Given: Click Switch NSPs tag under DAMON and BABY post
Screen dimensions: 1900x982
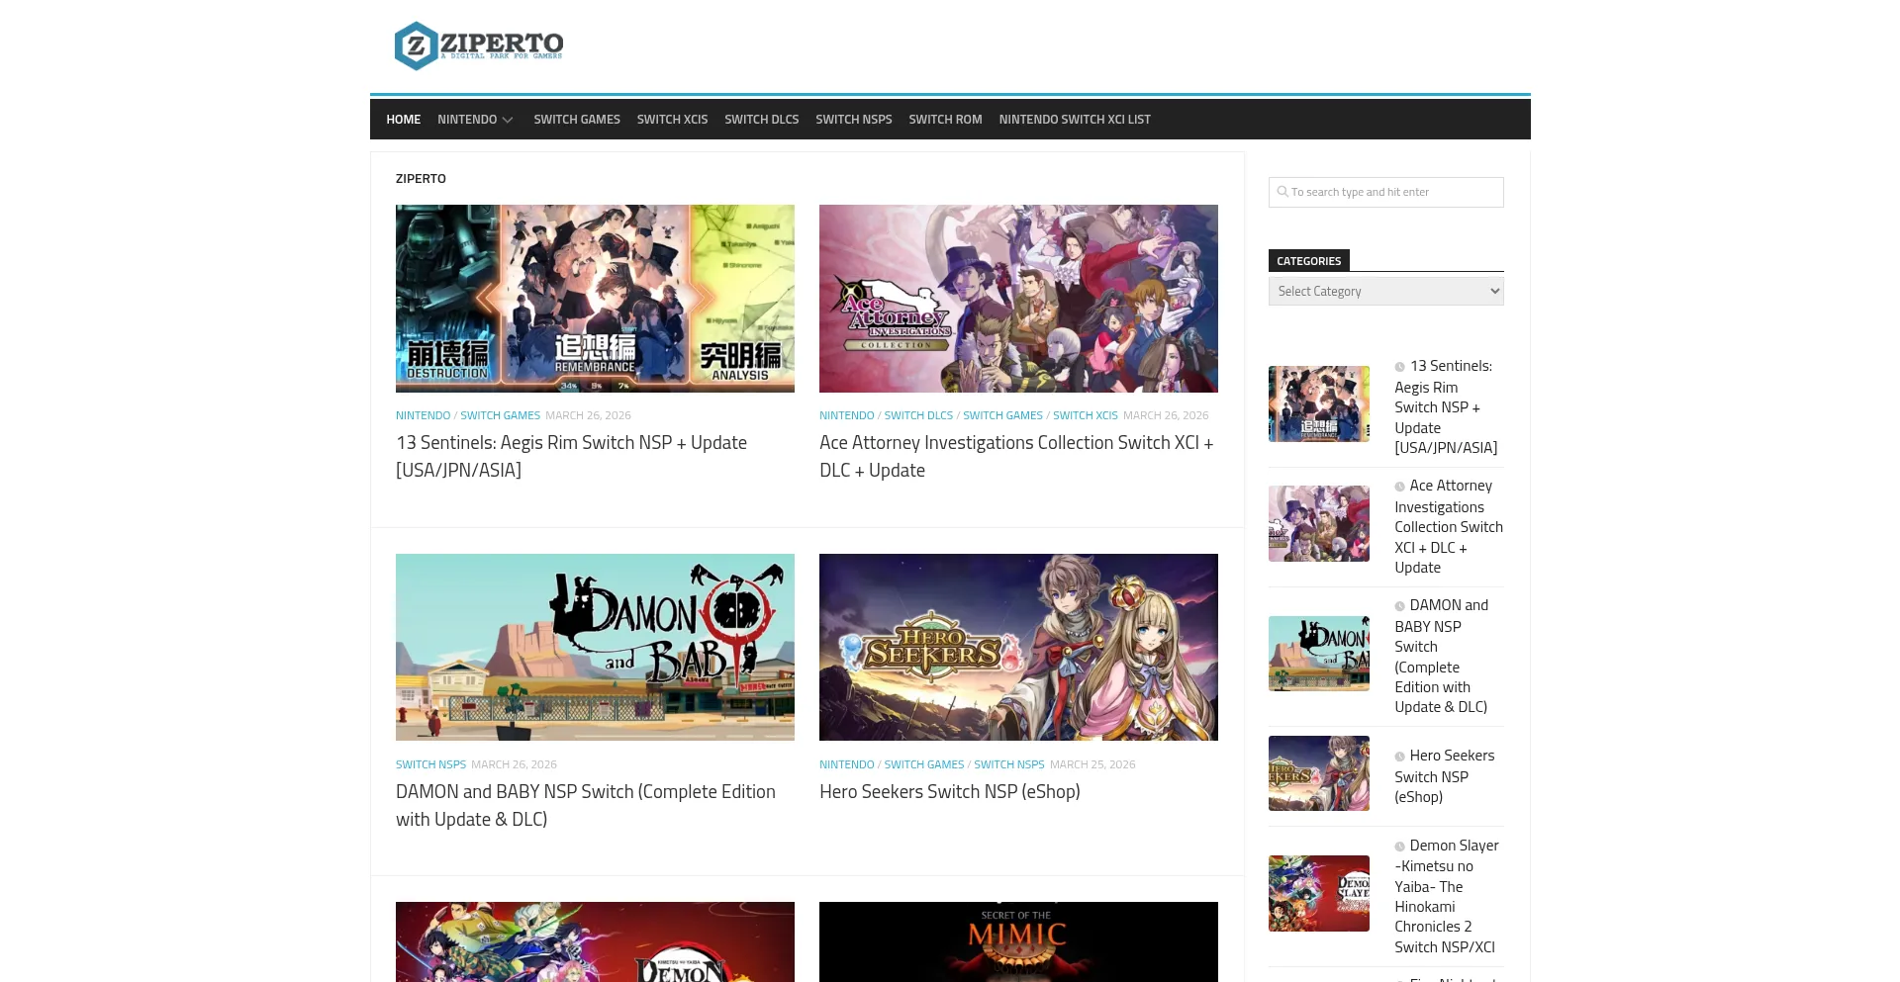Looking at the screenshot, I should 430,764.
